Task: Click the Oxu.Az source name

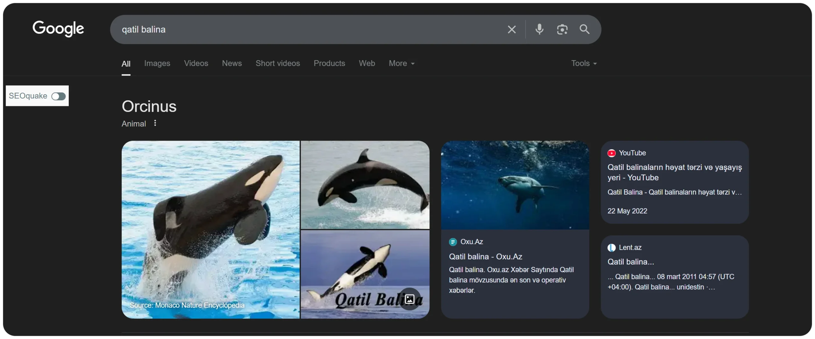Action: pos(471,242)
